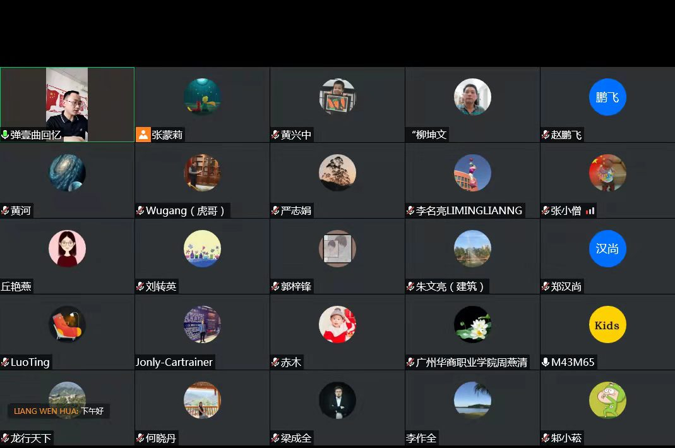This screenshot has width=675, height=448.
Task: Select the blue 汉尚 avatar circle
Action: click(x=607, y=248)
